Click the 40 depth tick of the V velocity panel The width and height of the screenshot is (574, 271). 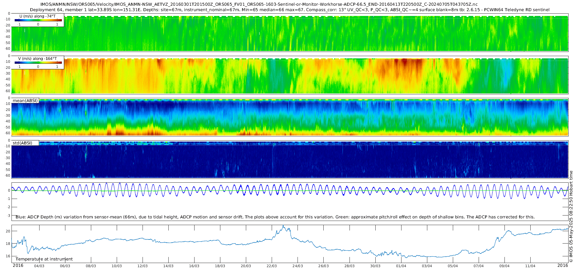pyautogui.click(x=8, y=79)
